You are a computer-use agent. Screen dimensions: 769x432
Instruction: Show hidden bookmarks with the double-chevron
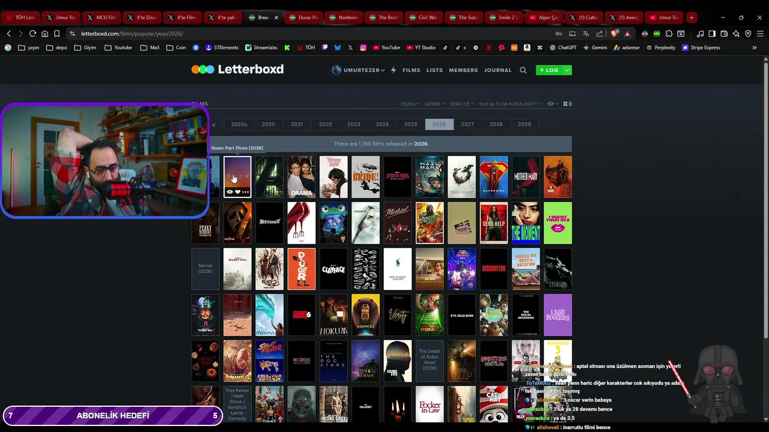point(755,47)
